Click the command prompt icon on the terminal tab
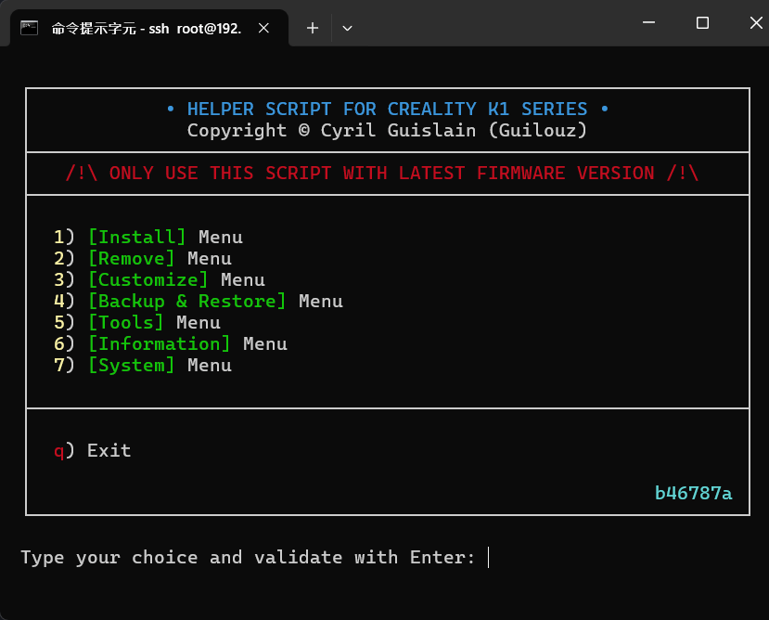This screenshot has height=620, width=769. tap(29, 28)
